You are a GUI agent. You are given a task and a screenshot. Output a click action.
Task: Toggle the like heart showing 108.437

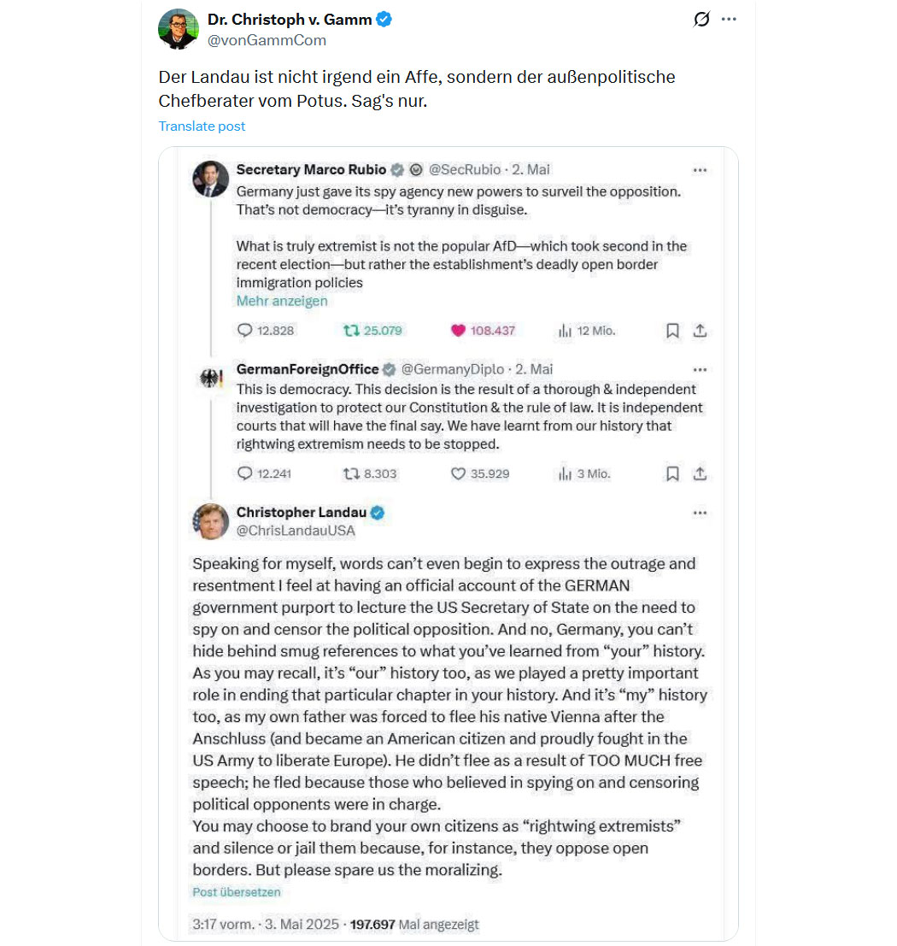[x=459, y=331]
